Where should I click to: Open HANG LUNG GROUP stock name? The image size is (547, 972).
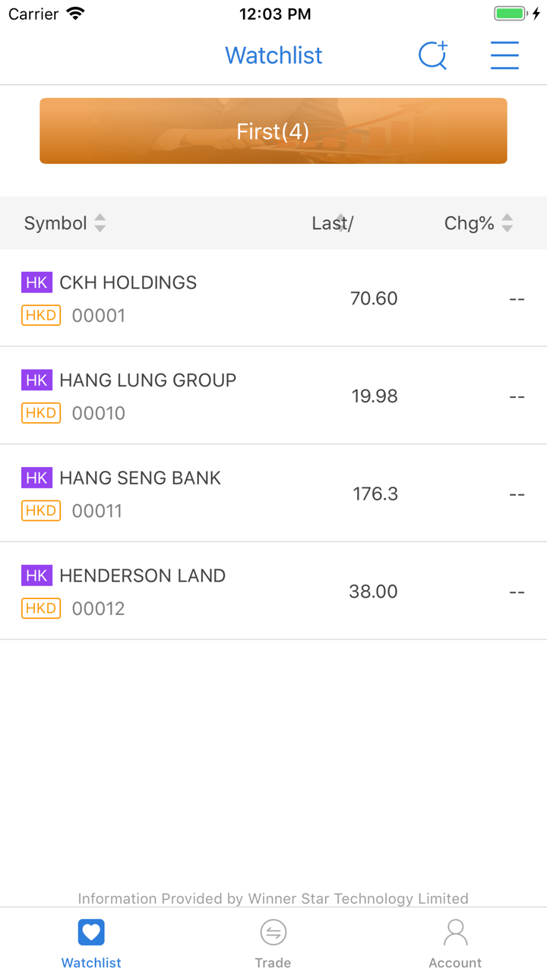pyautogui.click(x=147, y=380)
